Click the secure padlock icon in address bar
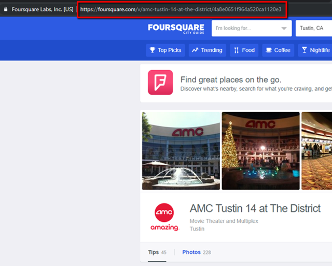 click(6, 9)
